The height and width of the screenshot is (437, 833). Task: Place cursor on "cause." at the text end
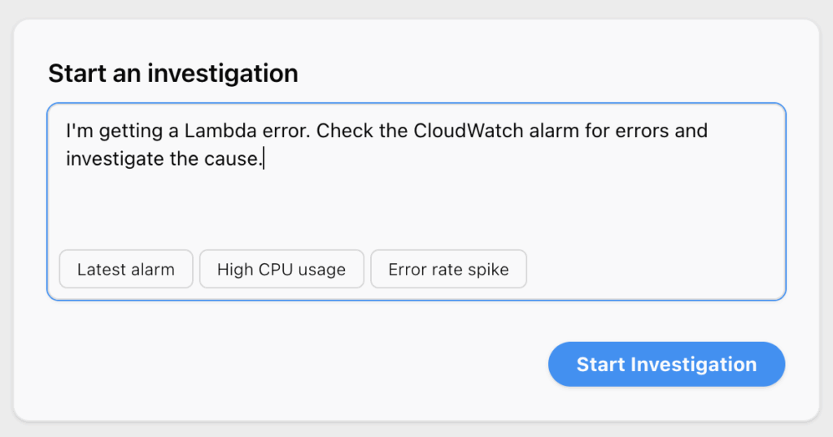(238, 158)
